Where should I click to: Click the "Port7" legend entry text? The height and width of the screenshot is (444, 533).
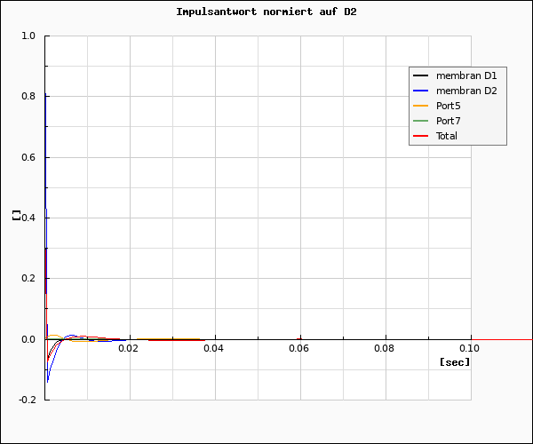(449, 121)
